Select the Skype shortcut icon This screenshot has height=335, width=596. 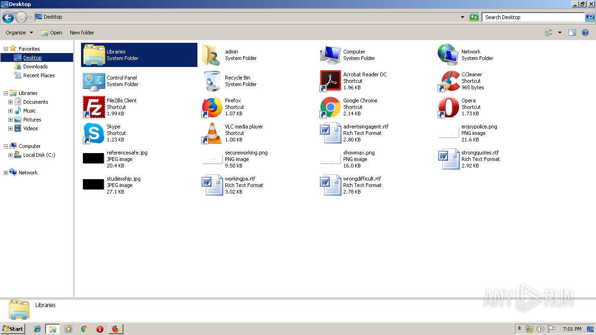[94, 133]
